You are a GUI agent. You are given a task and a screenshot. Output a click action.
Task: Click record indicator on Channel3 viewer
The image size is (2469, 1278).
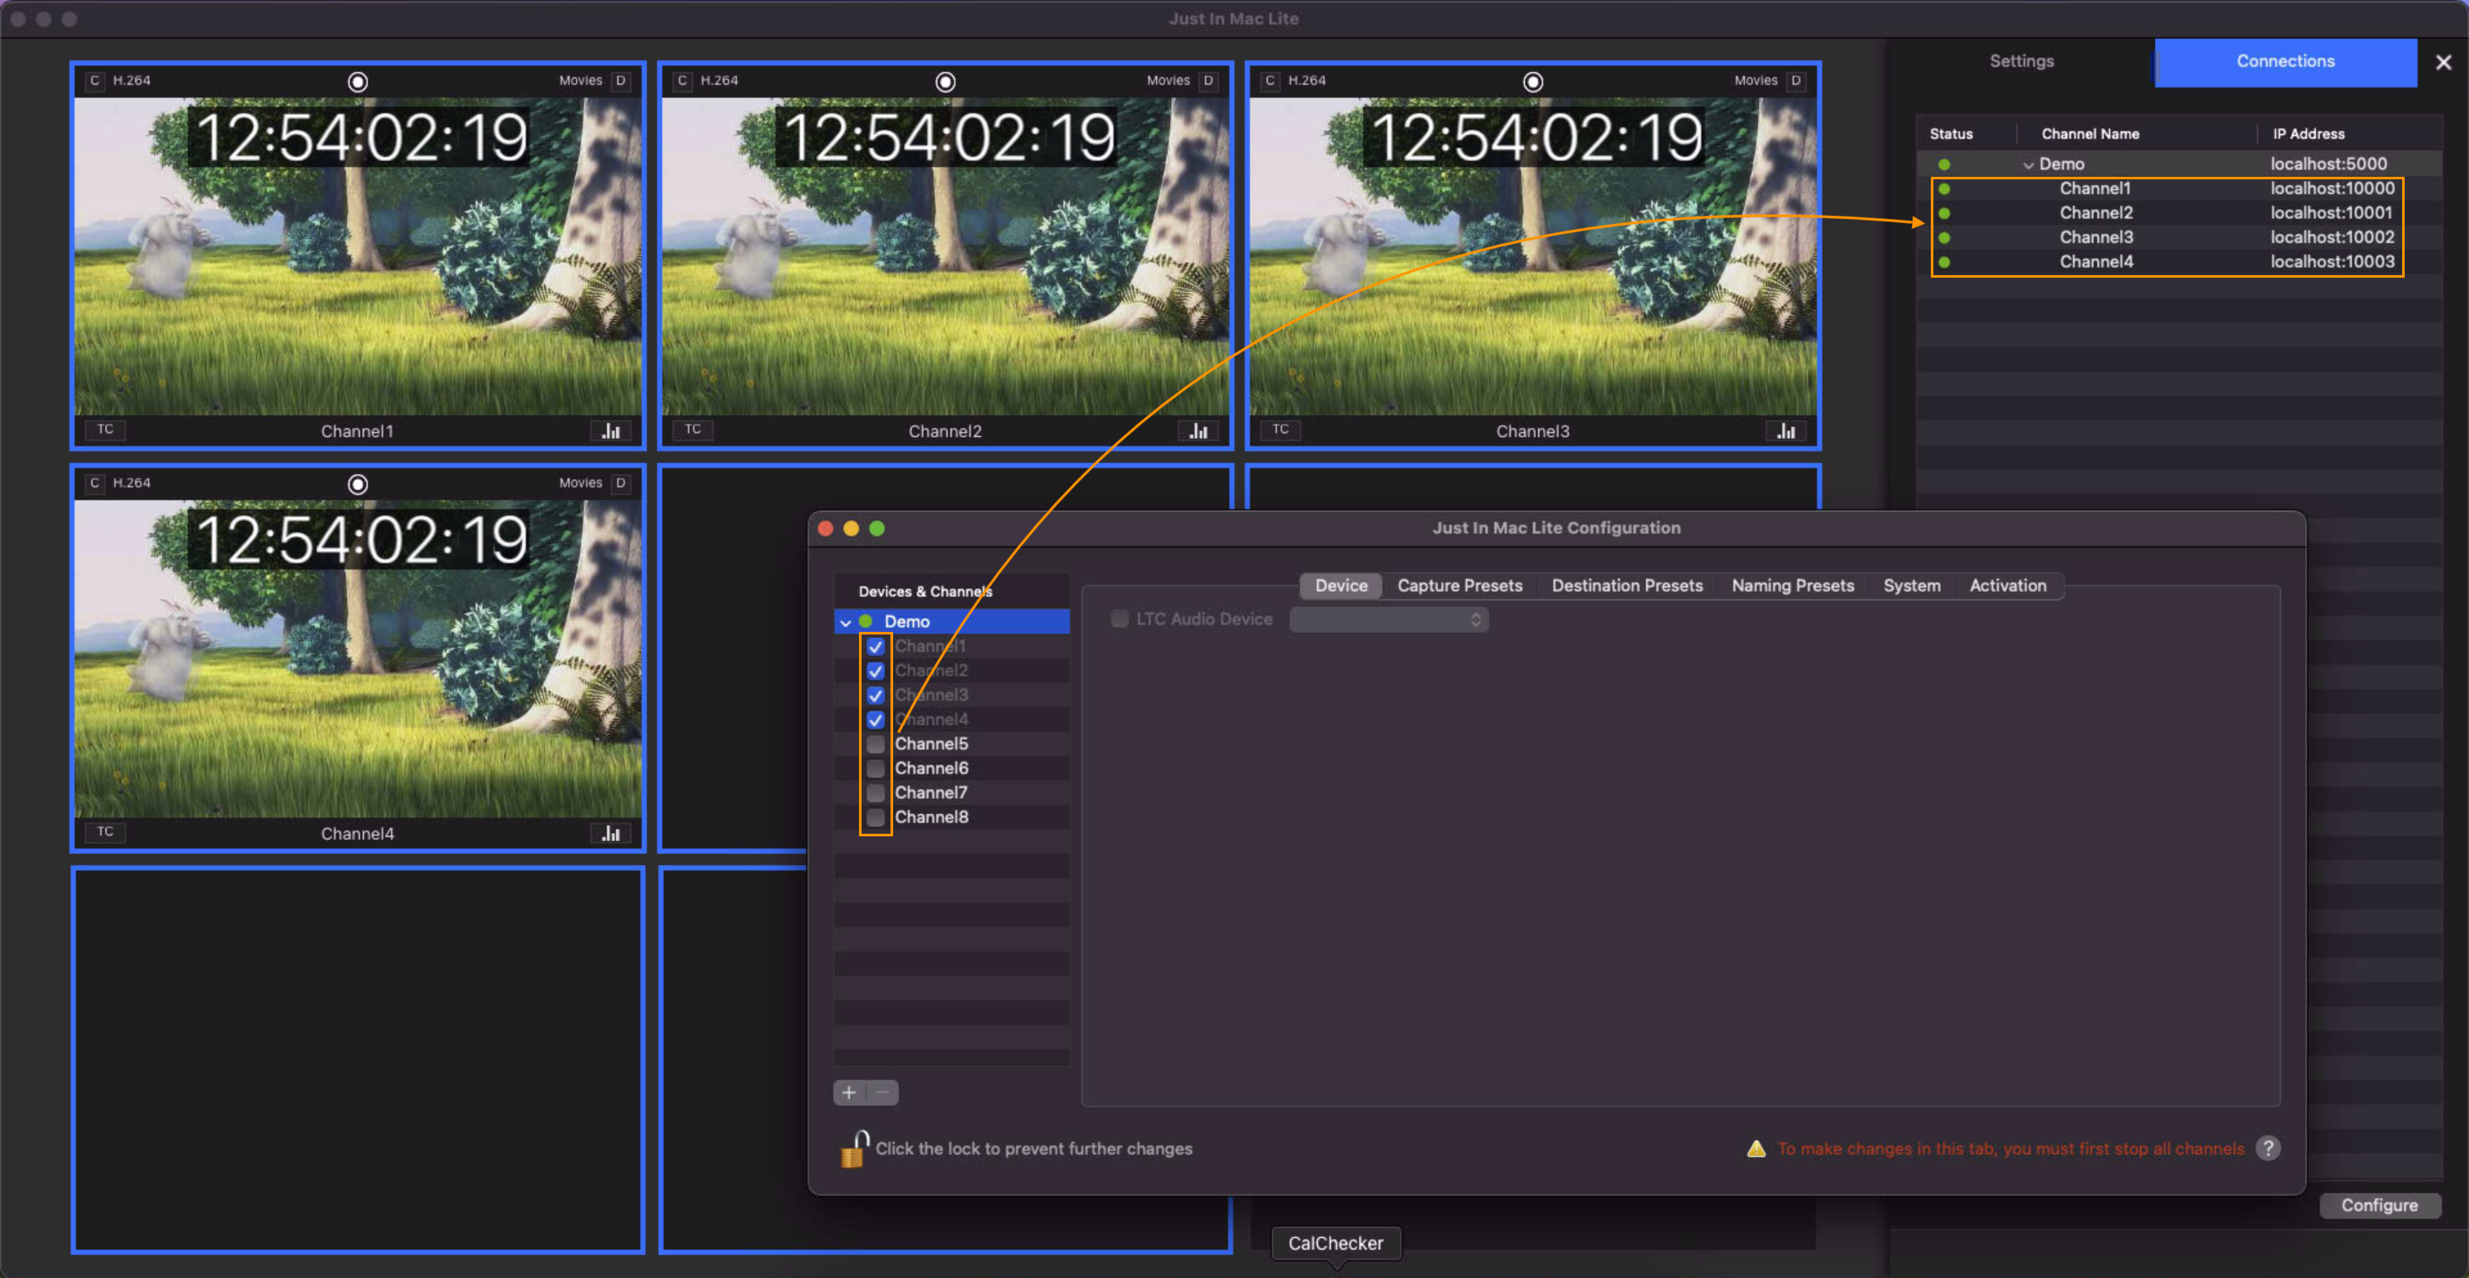1533,82
